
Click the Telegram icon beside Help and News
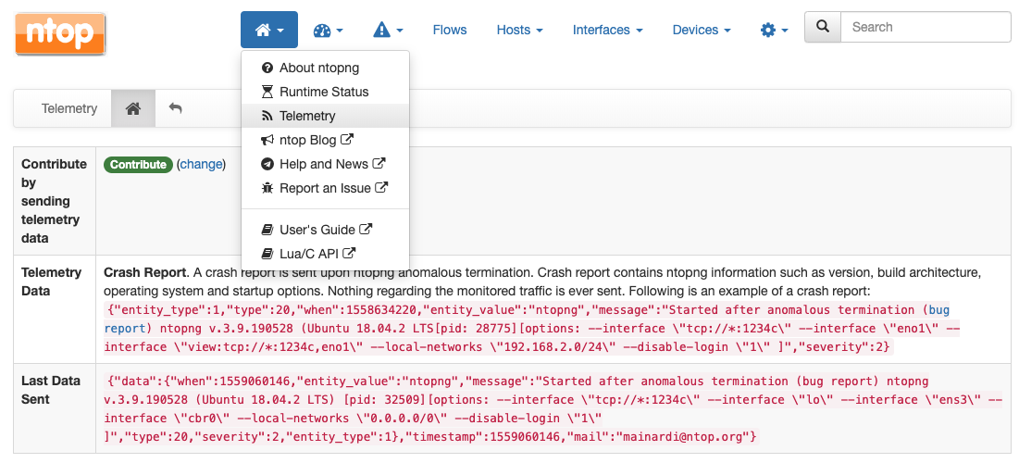[x=267, y=164]
